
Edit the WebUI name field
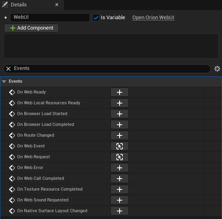click(50, 18)
